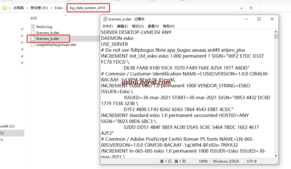Open the 编辑(E) menu in Notepad
Image resolution: width=291 pixels, height=169 pixels.
pos(122,26)
